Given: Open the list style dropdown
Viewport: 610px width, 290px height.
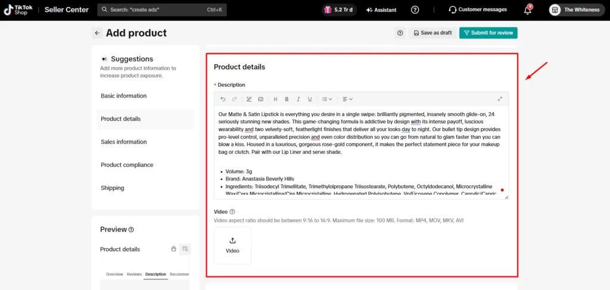Looking at the screenshot, I should (327, 99).
